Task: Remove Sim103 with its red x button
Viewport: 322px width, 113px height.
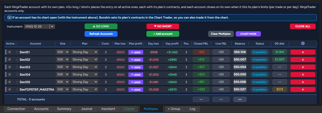Action: point(303,67)
